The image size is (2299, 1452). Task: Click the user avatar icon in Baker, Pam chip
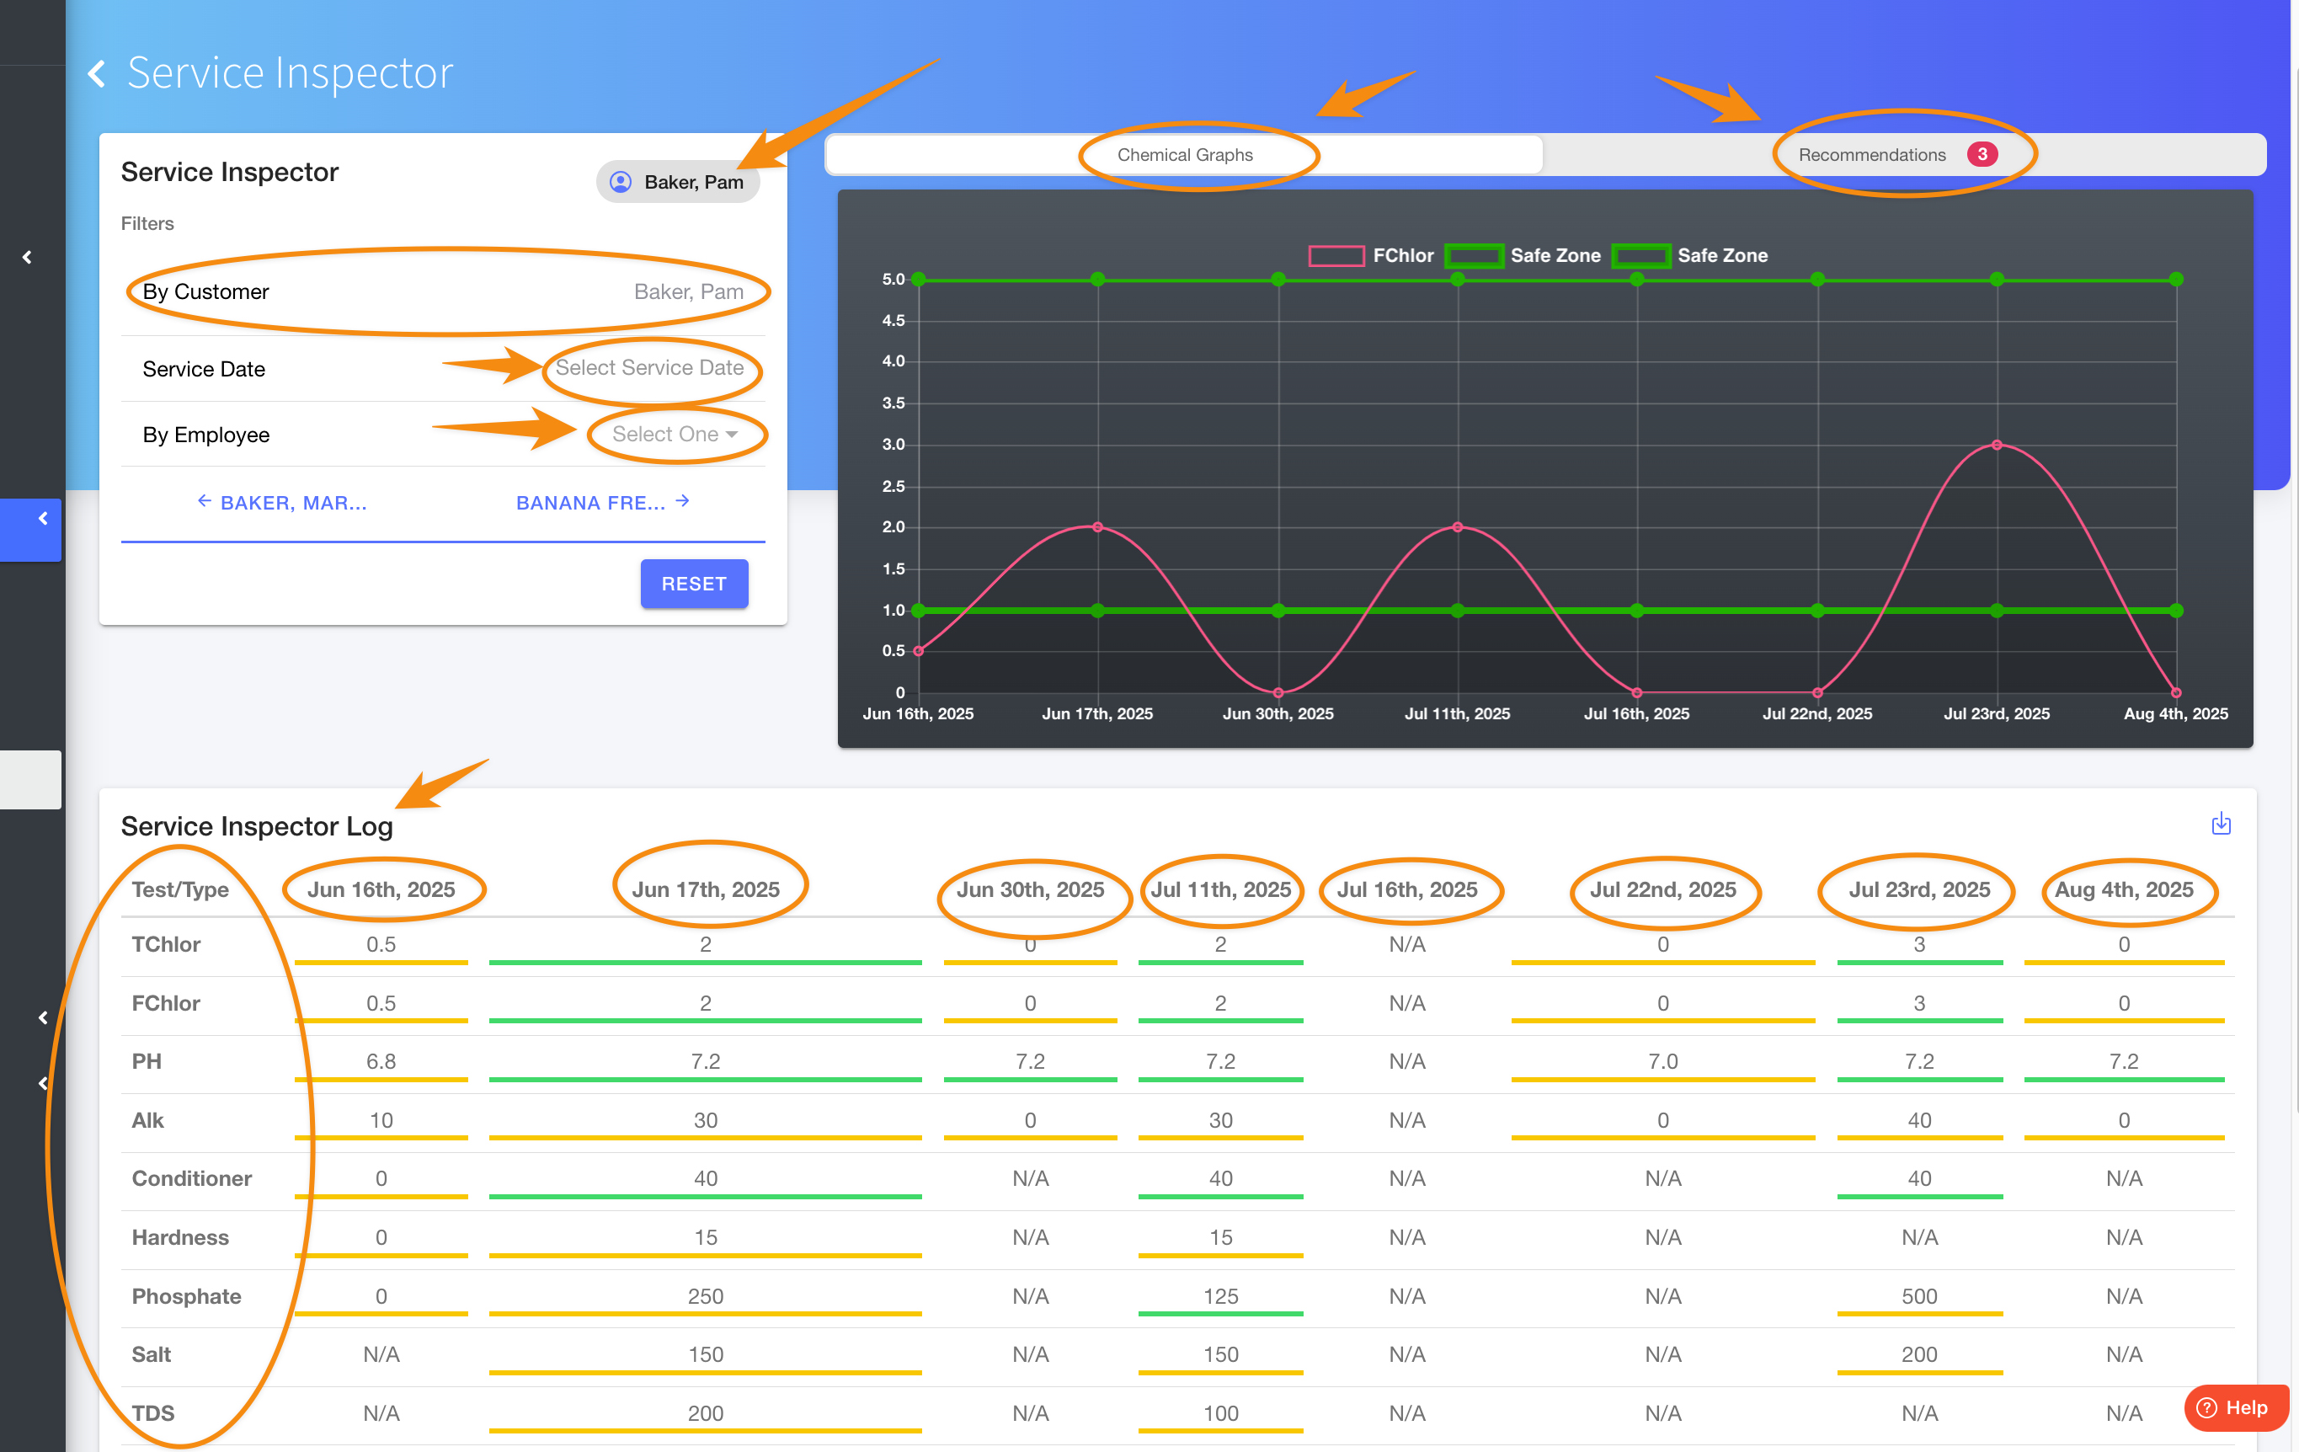tap(621, 181)
